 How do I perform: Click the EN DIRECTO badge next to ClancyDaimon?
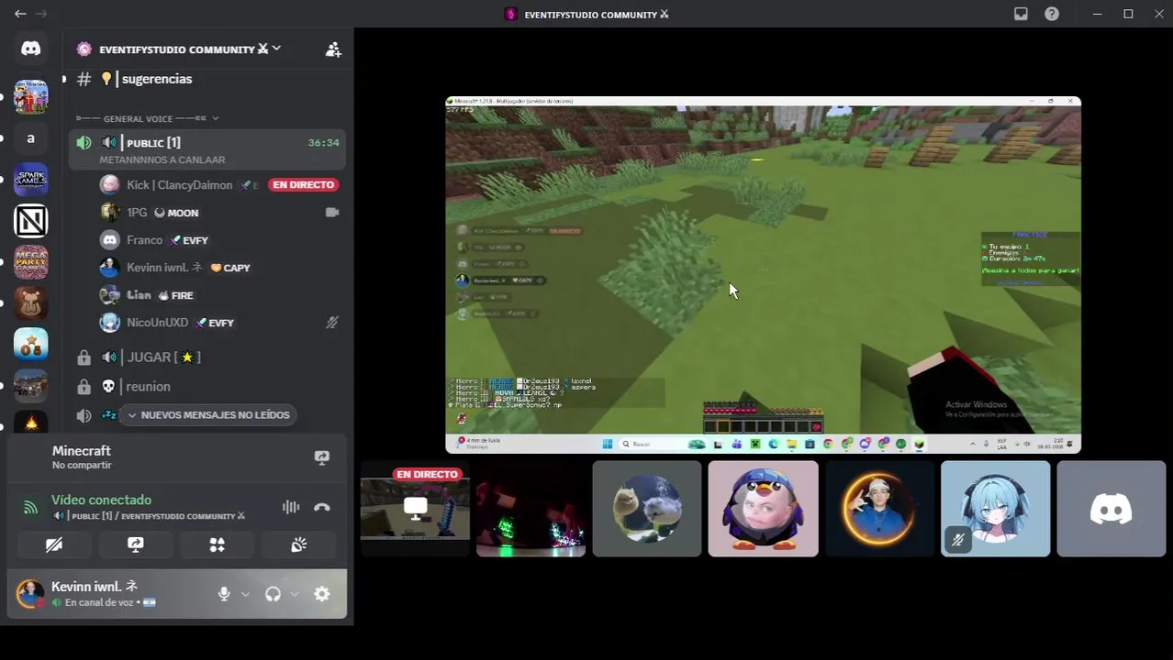click(304, 184)
